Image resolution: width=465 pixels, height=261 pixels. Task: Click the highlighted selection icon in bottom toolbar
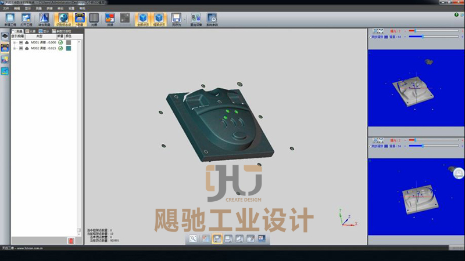(x=217, y=238)
